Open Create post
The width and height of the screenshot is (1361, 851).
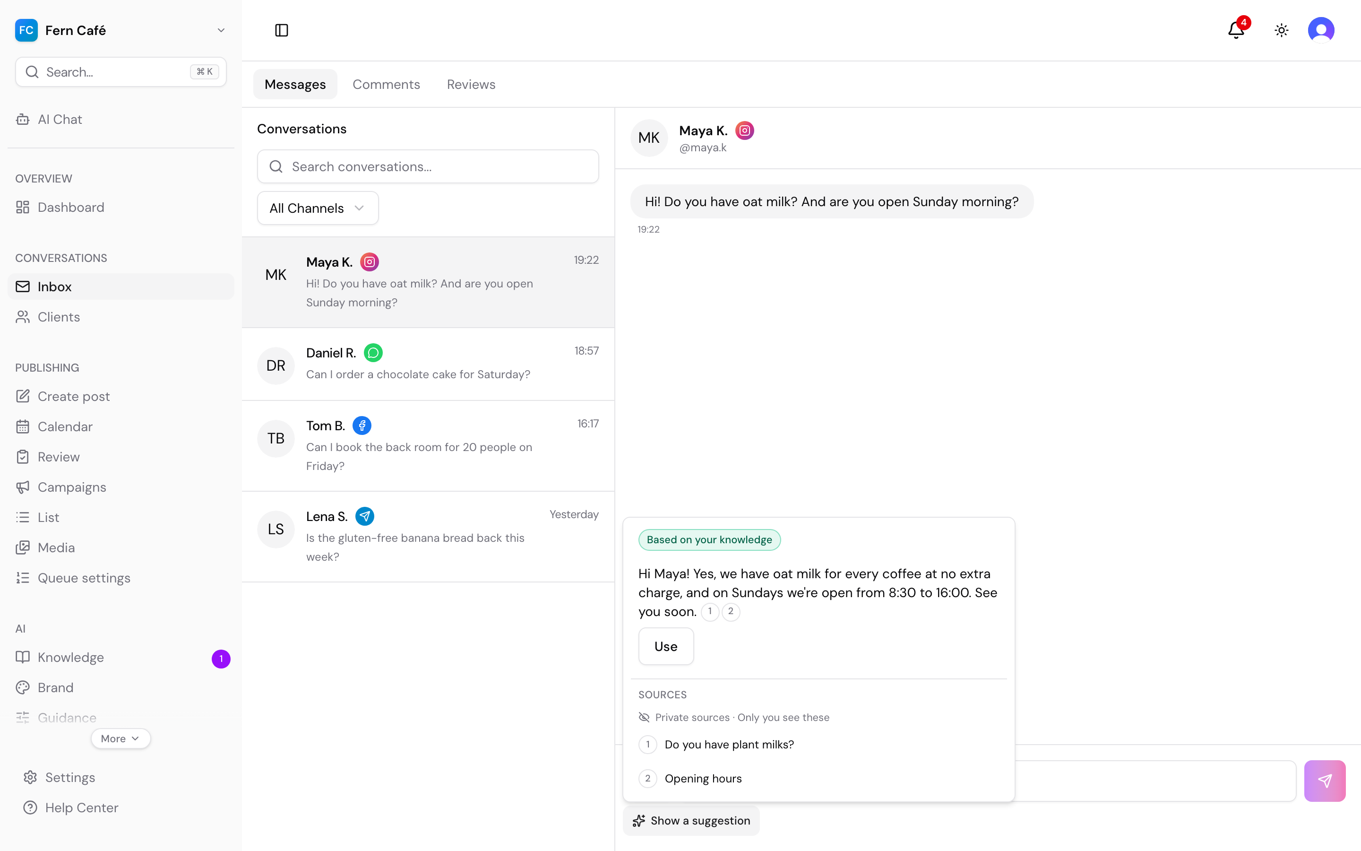[121, 396]
